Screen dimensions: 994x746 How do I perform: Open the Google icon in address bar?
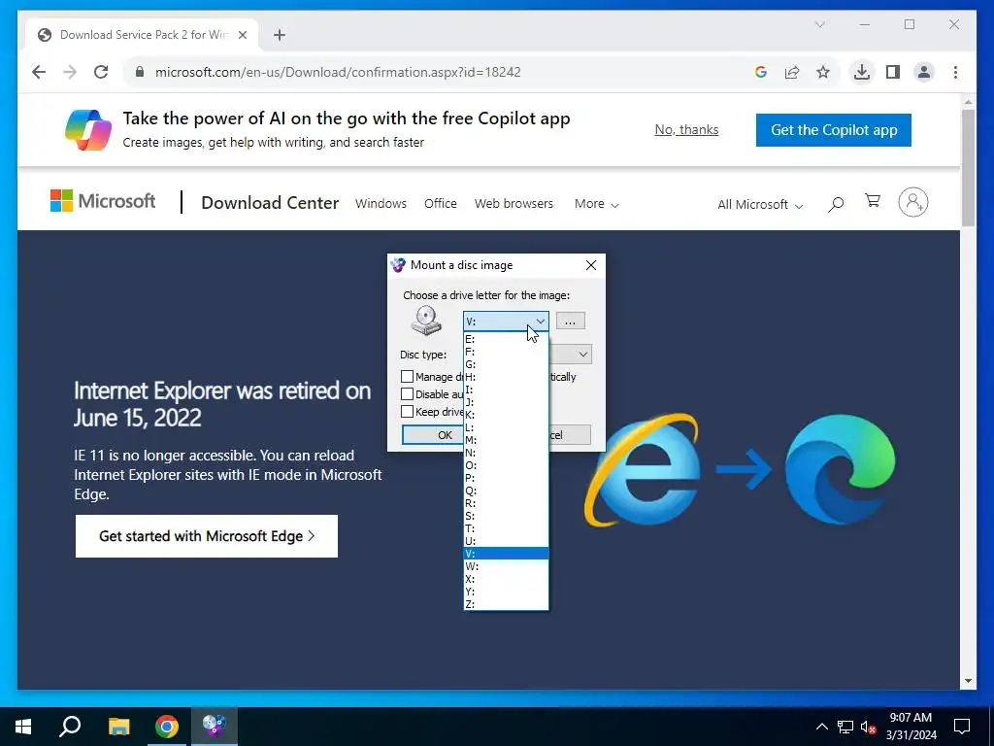pyautogui.click(x=761, y=72)
